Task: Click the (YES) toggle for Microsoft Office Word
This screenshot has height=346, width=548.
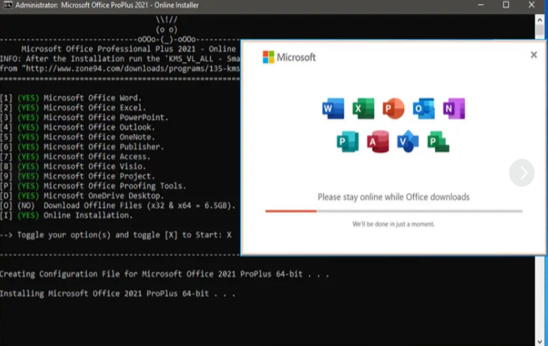Action: pyautogui.click(x=28, y=97)
